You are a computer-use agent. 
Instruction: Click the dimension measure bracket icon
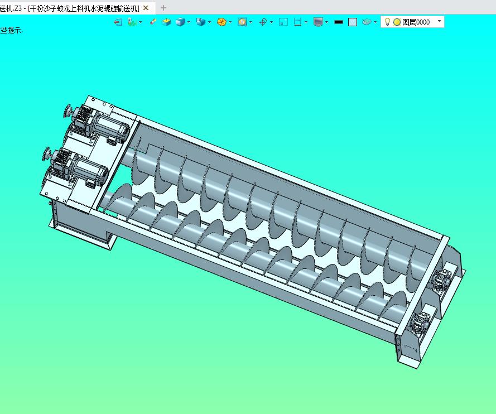298,22
